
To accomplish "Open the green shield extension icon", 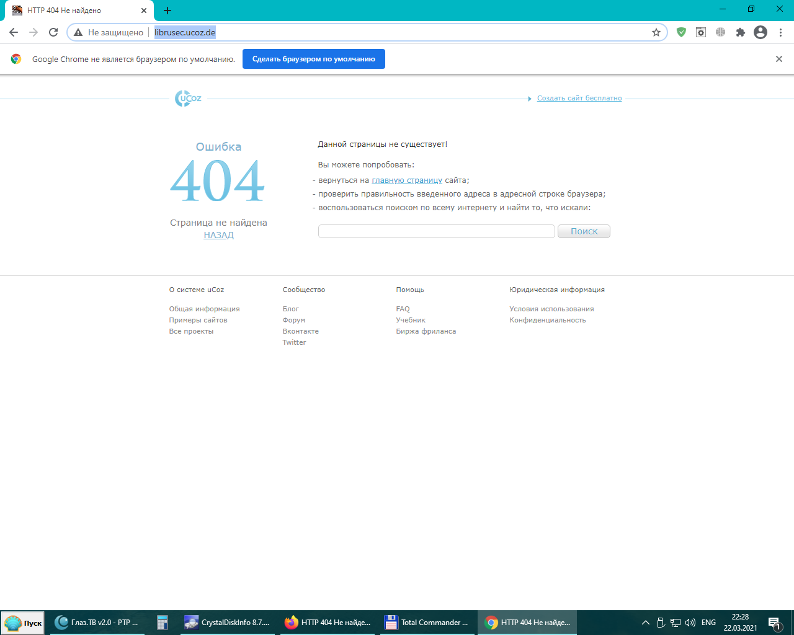I will tap(681, 32).
